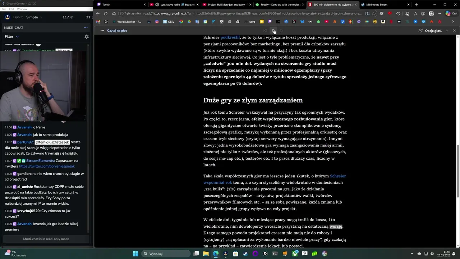Open Edit menu in Ground Control
460x259 pixels.
point(11,9)
